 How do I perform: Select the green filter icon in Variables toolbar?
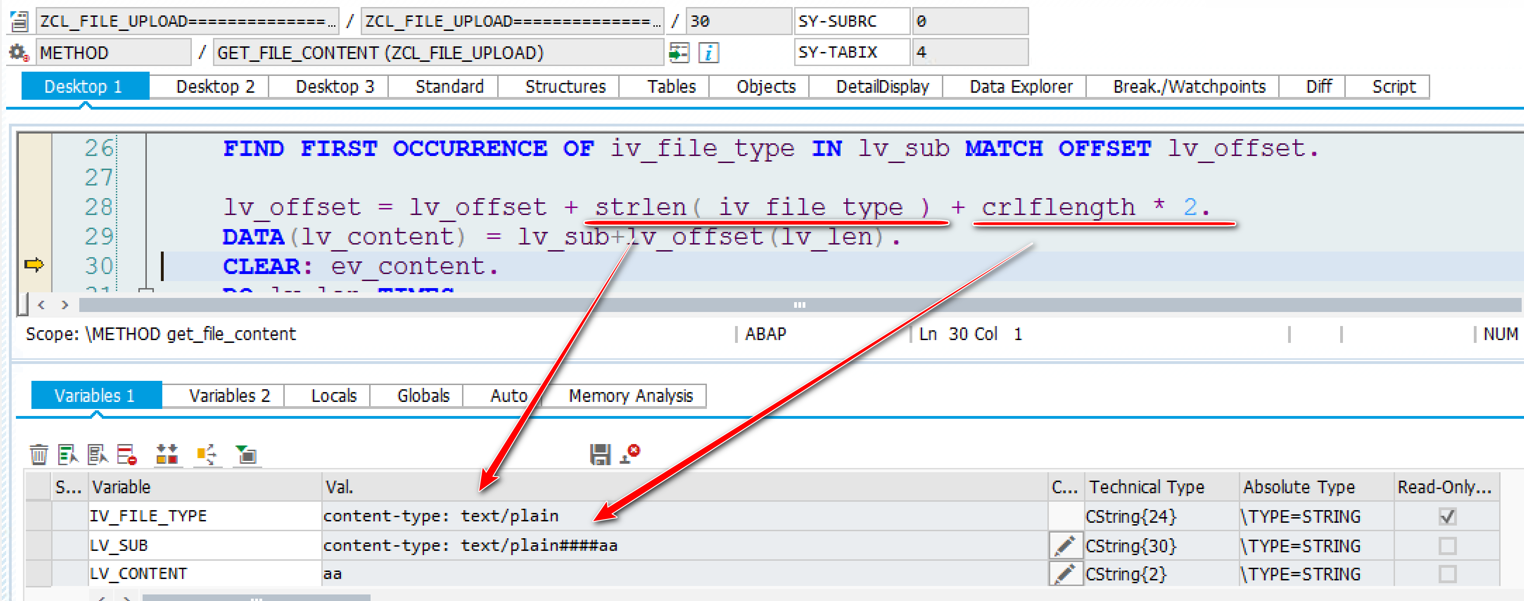(x=247, y=454)
